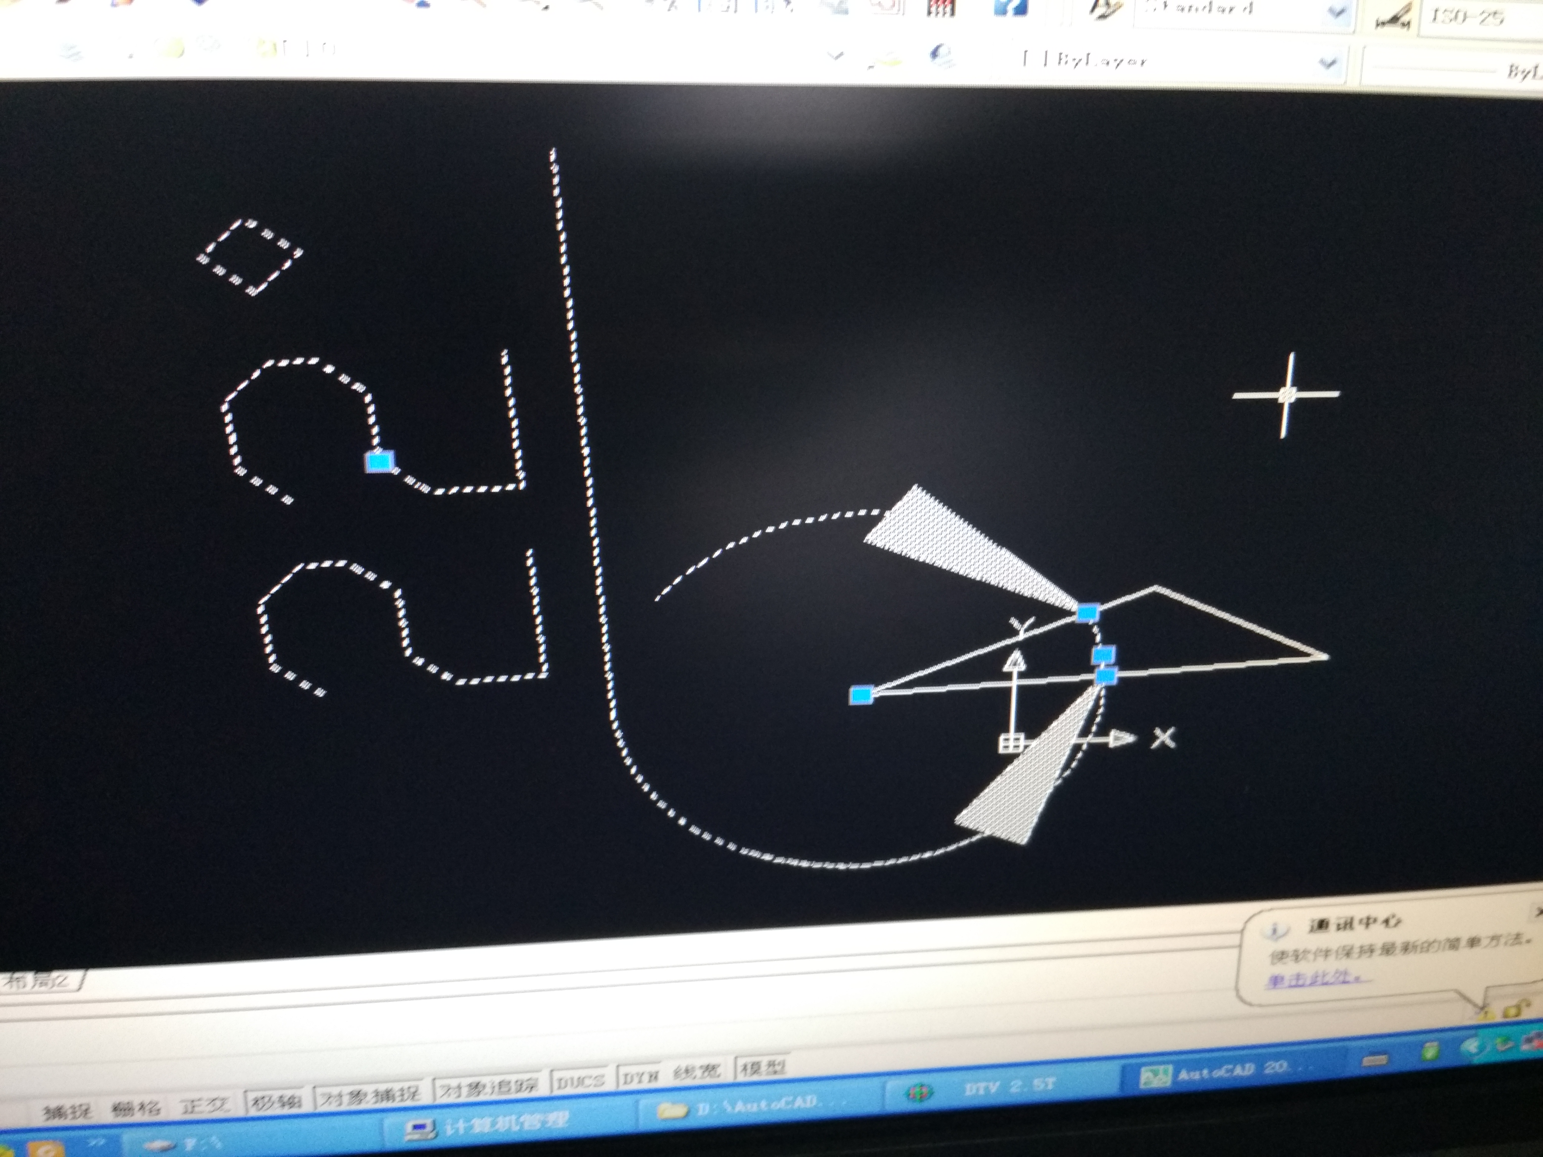Click the 单击此处 link in balloon
This screenshot has width=1543, height=1157.
pos(1314,979)
